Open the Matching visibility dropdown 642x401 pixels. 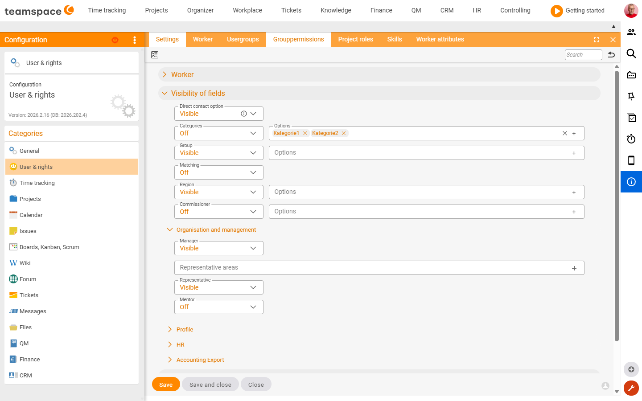pos(219,172)
